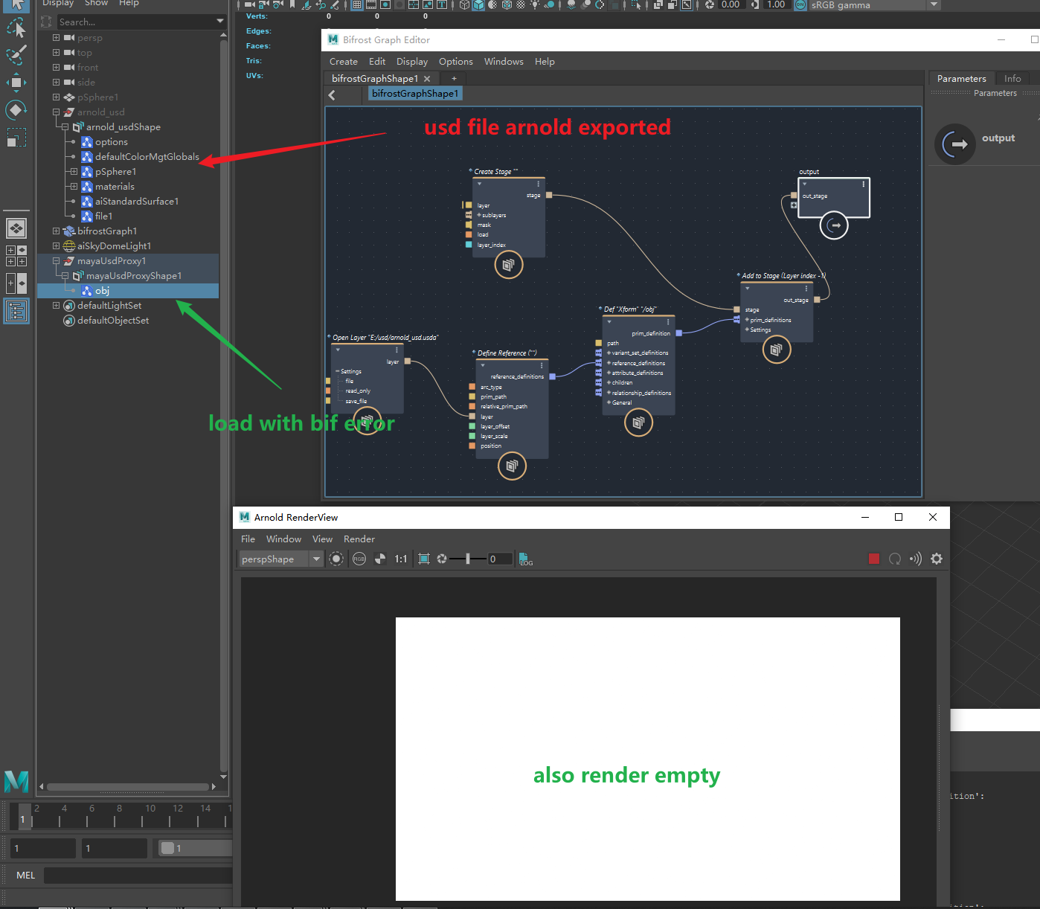Select the Move tool in the toolbox

(16, 82)
